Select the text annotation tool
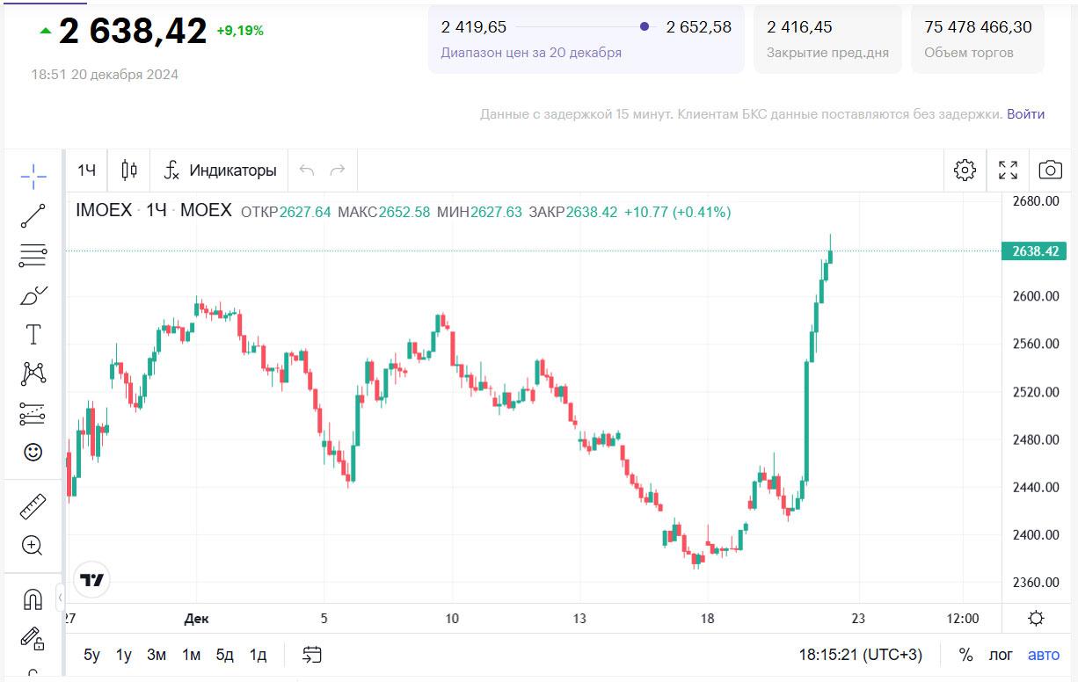The image size is (1078, 682). pyautogui.click(x=33, y=335)
